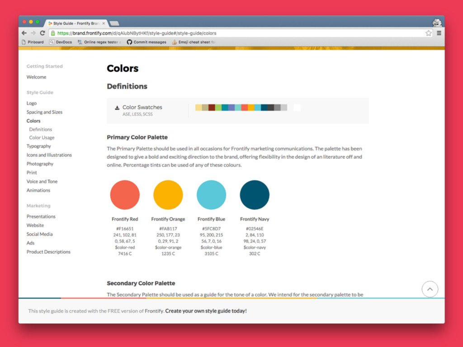463x347 pixels.
Task: Click the incognito user icon
Action: point(437,23)
